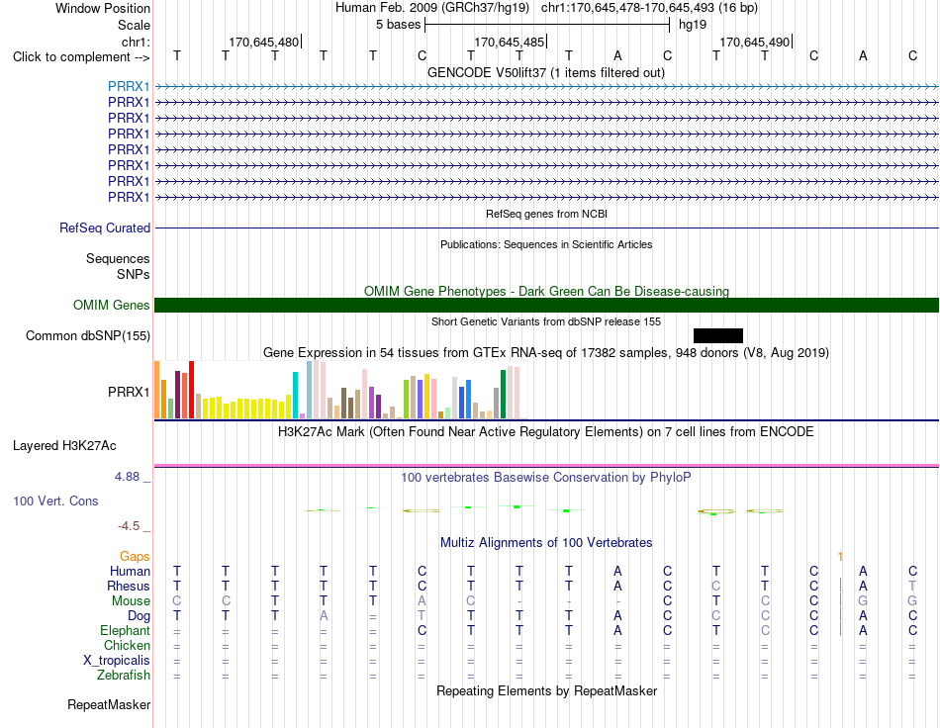Click the cyan bar in GTEx expression chart

295,395
